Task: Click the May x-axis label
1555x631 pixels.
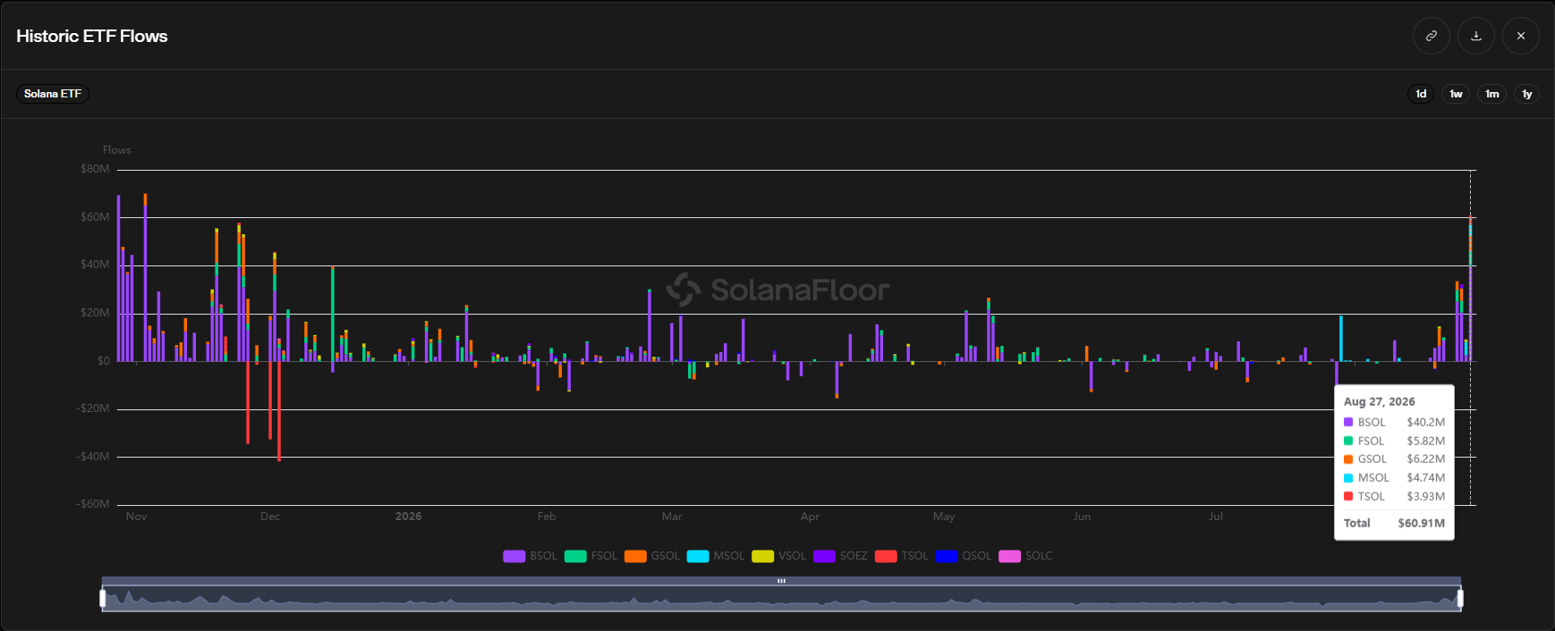Action: (x=944, y=517)
